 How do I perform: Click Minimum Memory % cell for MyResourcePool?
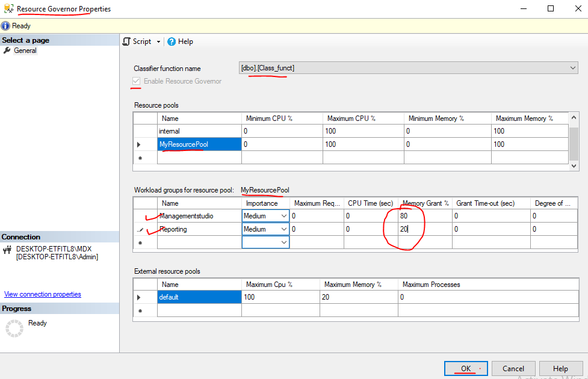448,144
